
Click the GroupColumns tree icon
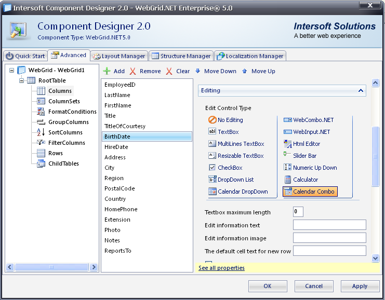(x=41, y=122)
